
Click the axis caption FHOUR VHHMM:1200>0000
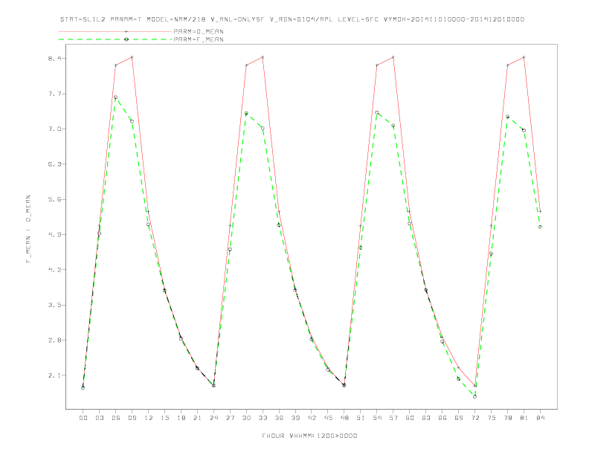pos(309,436)
